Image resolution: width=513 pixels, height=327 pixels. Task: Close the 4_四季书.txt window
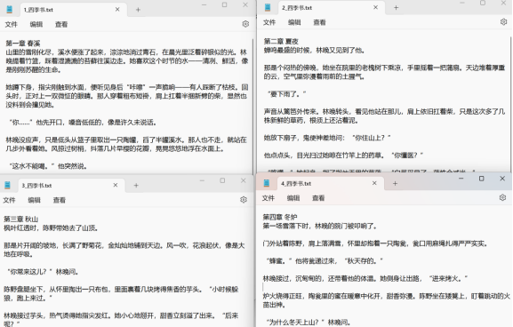[x=502, y=179]
